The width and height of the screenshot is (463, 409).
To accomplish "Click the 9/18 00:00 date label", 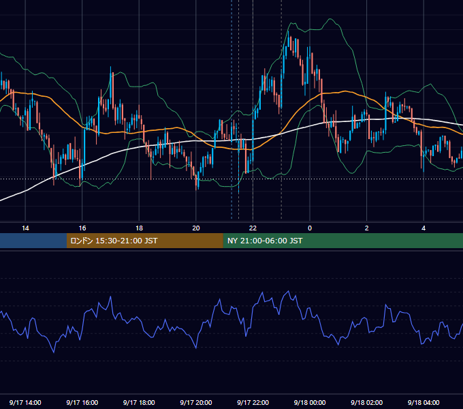I will (x=310, y=402).
